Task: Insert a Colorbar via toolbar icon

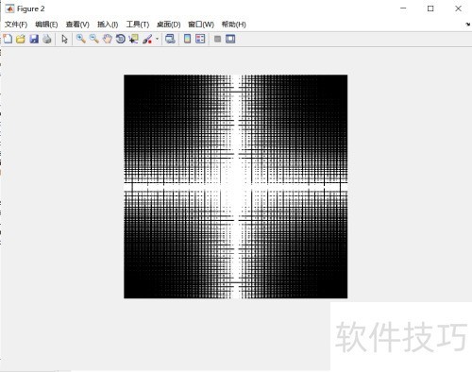Action: 187,39
